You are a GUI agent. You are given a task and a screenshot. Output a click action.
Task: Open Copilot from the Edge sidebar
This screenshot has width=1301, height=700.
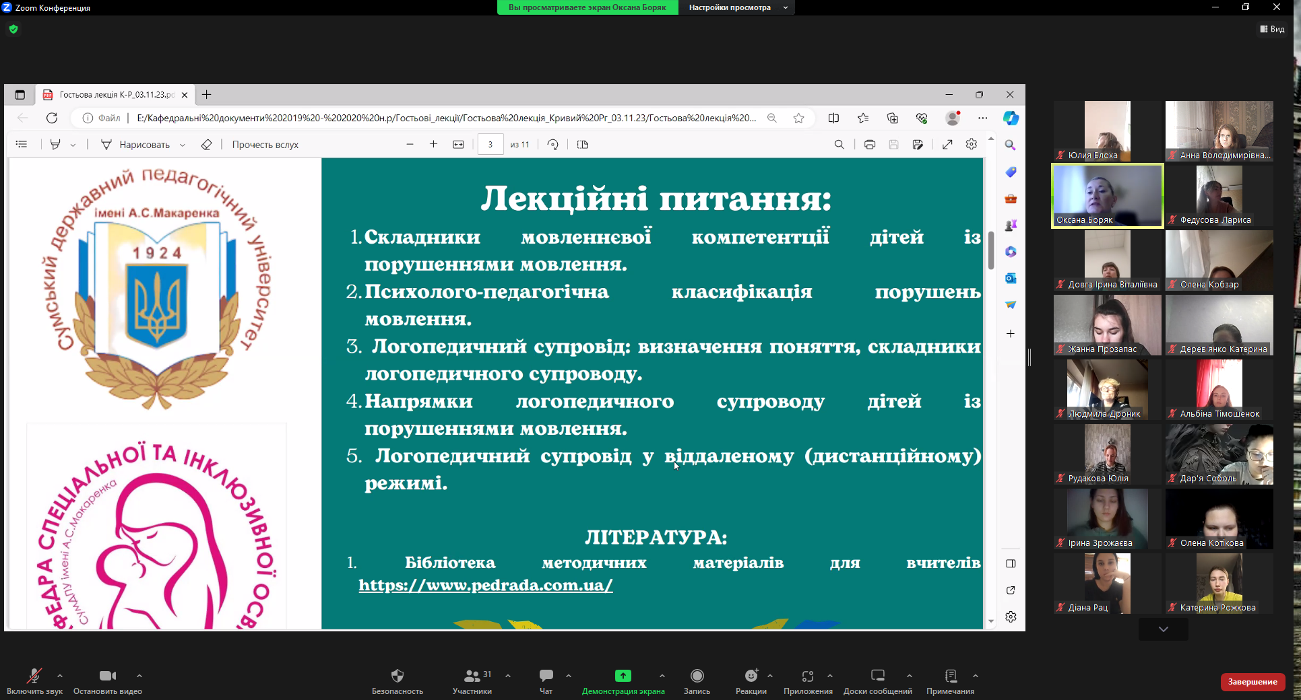(1011, 118)
